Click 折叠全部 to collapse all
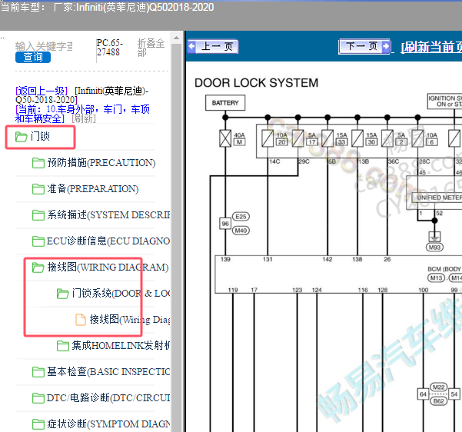Screen dimensions: 462x432 coord(151,48)
